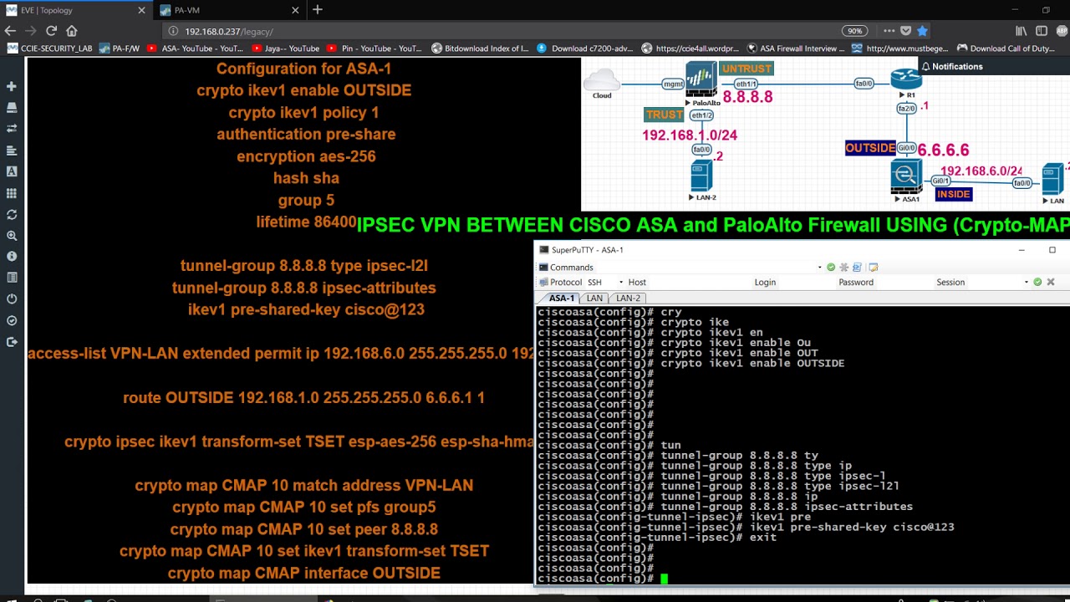Click the UNTRUST zone label in topology
This screenshot has height=602, width=1070.
click(746, 69)
